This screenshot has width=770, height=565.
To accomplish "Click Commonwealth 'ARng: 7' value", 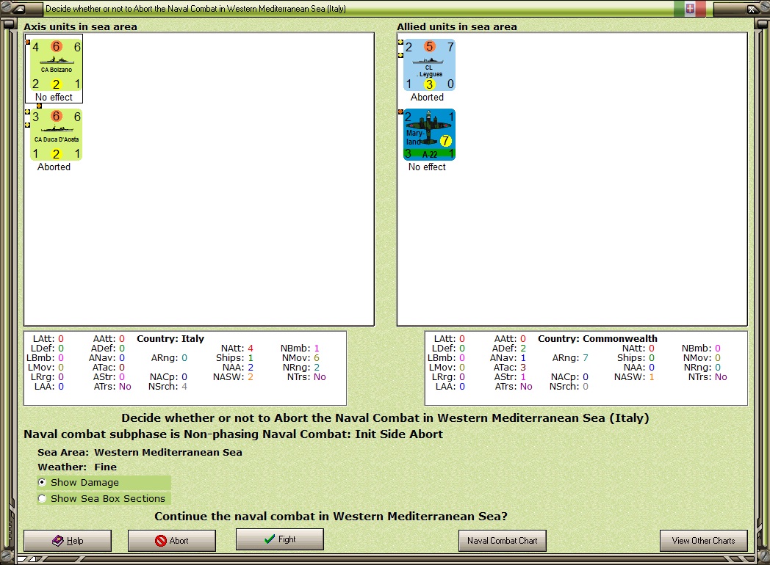I will point(570,357).
